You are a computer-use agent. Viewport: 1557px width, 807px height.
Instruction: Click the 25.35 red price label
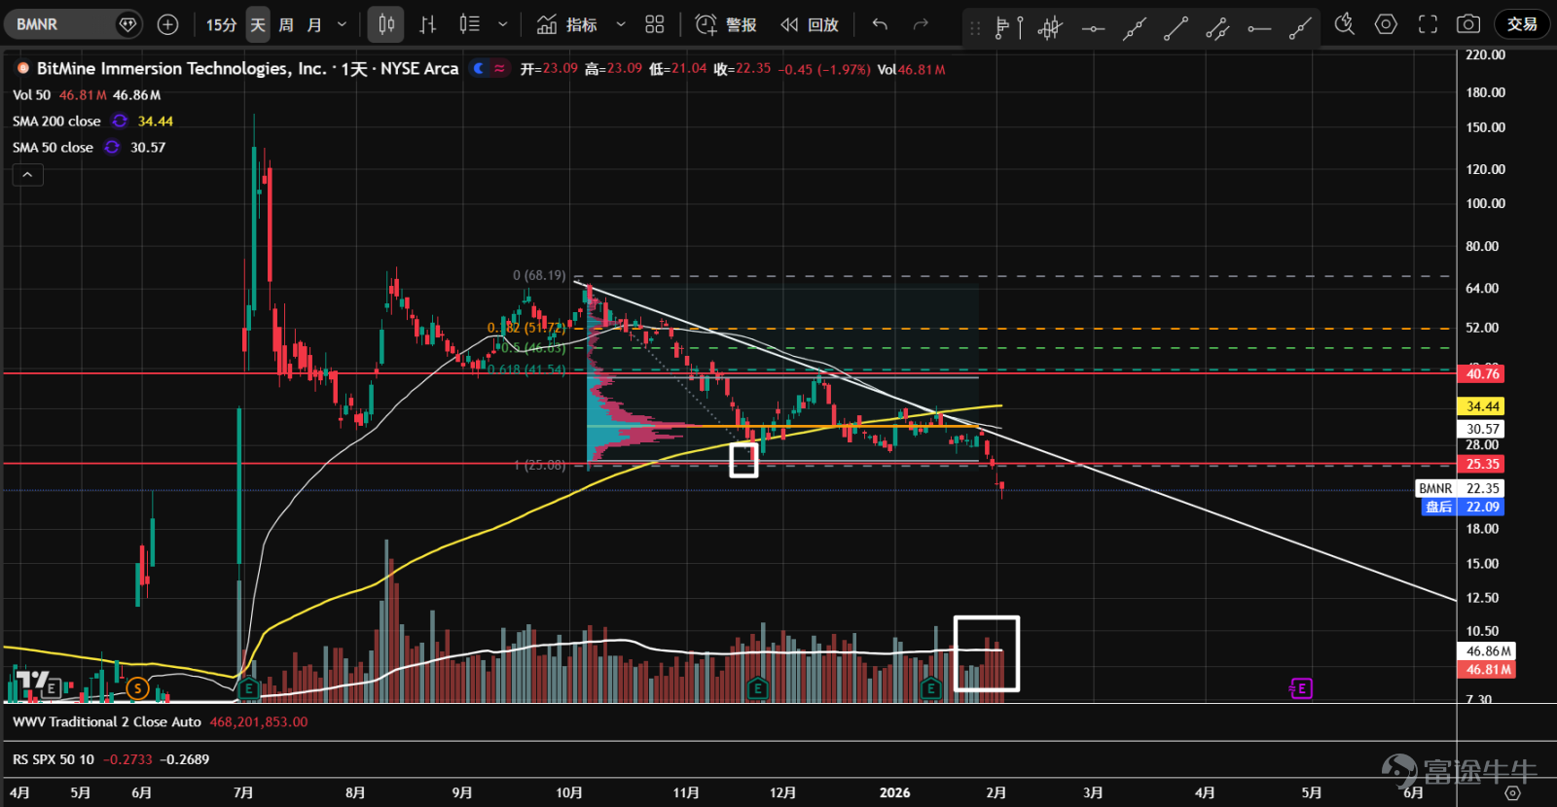tap(1482, 464)
